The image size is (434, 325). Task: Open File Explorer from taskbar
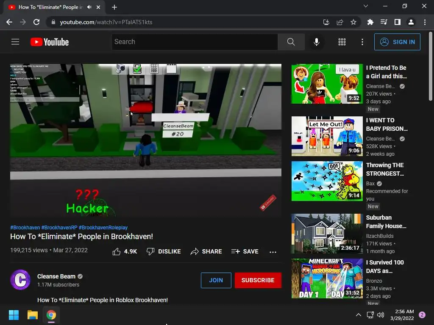32,315
